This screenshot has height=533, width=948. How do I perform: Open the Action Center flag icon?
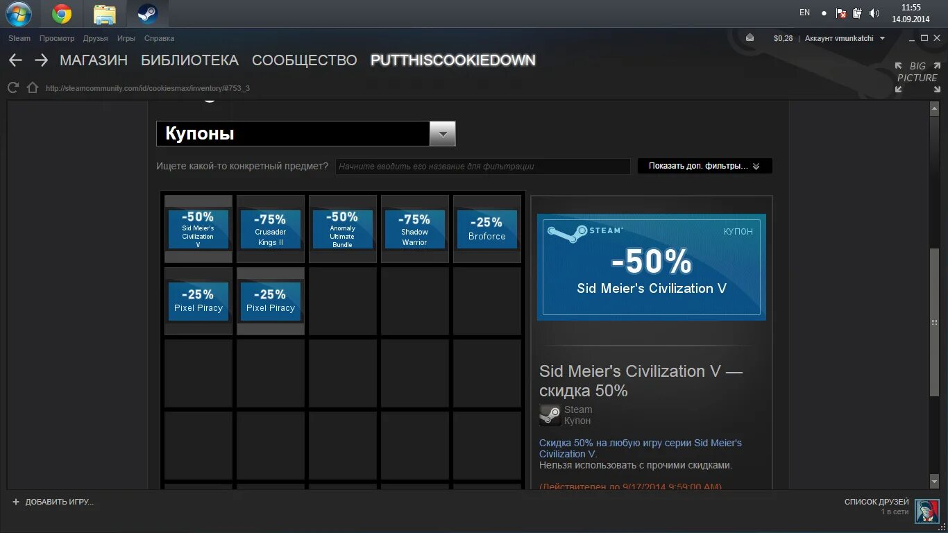click(840, 13)
